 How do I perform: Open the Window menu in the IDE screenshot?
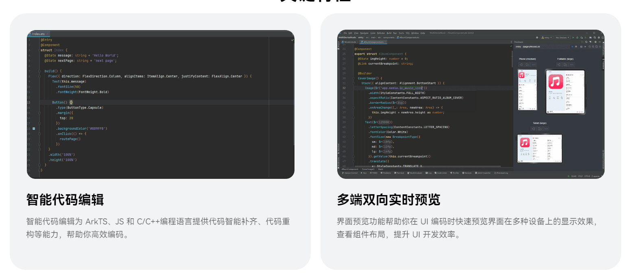(x=415, y=33)
